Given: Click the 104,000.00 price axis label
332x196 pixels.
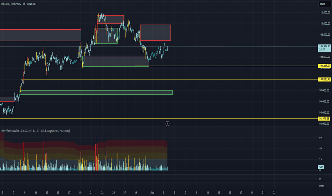Looking at the screenshot, I should 325,57.
